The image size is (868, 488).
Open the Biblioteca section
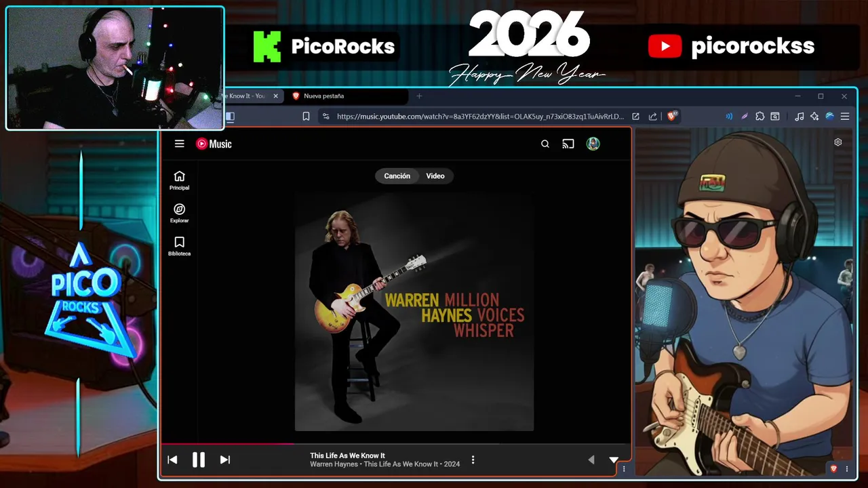coord(179,246)
